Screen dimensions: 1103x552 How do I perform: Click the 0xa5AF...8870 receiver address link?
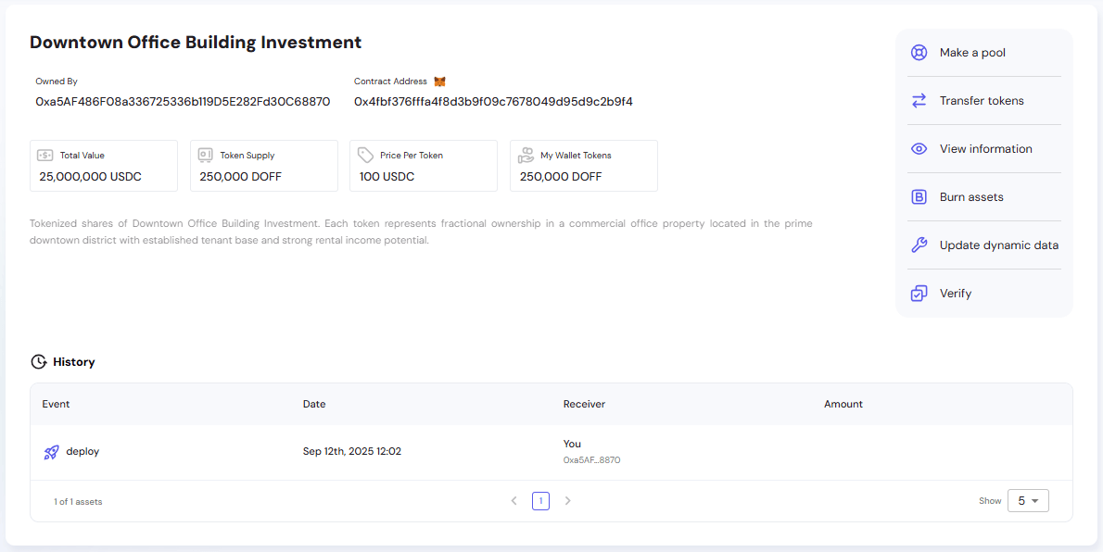(592, 459)
